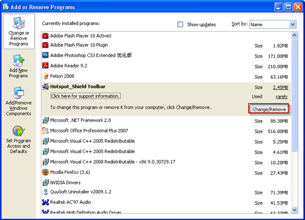Viewport: 305px width, 220px height.
Task: Click the 2.45MB size value
Action: [281, 88]
